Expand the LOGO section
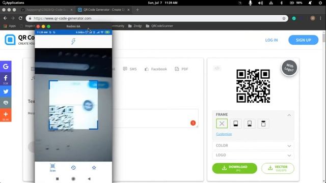This screenshot has height=183, width=326. pyautogui.click(x=253, y=155)
